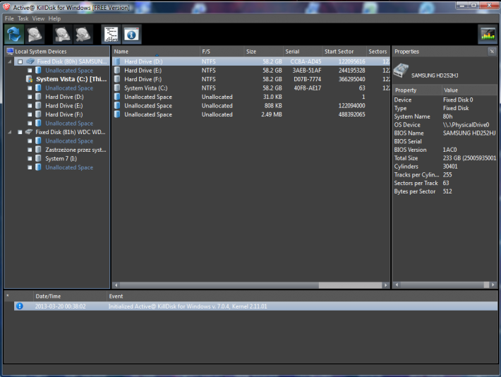501x377 pixels.
Task: Select System Vista (C:) [Thi... in tree
Action: (x=71, y=79)
